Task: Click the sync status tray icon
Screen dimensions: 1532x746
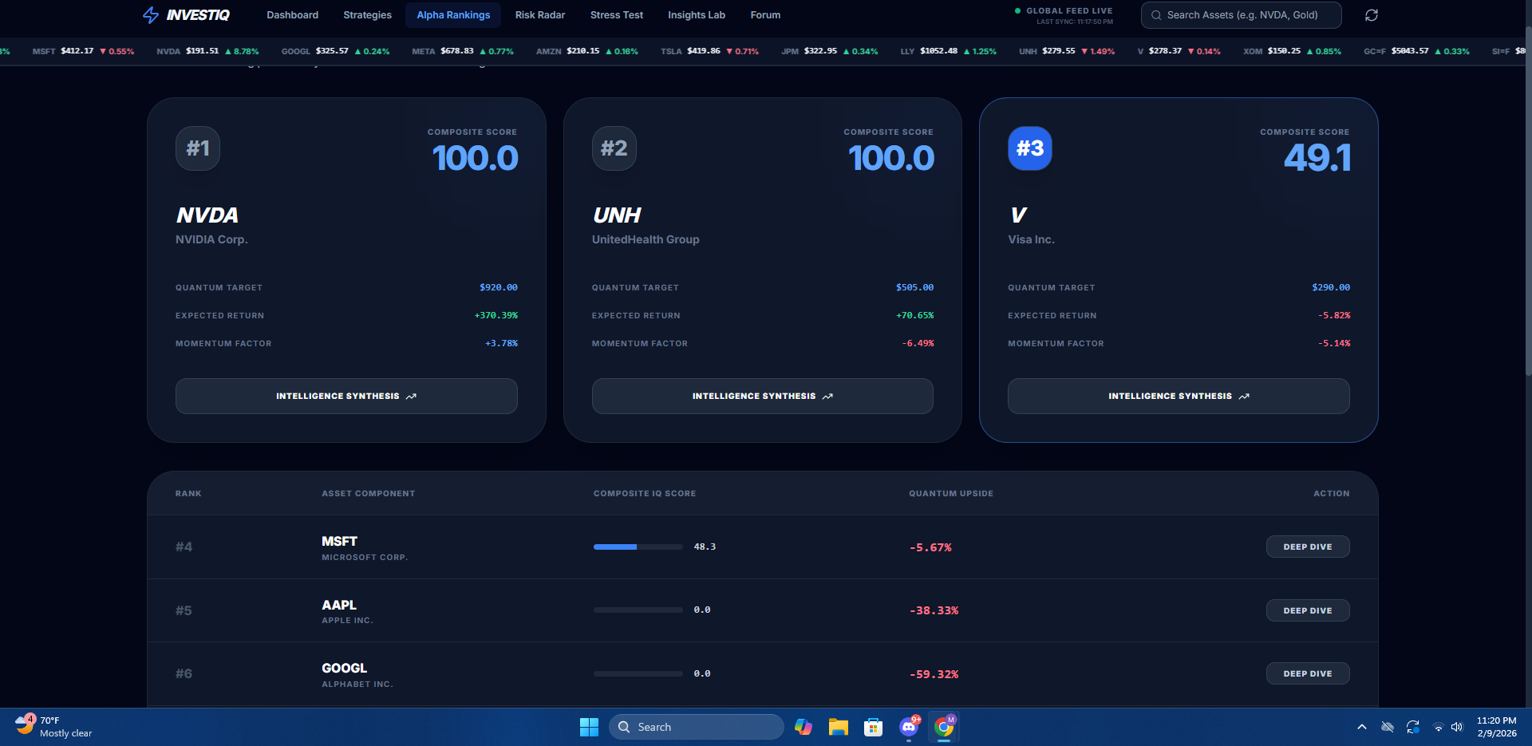Action: (x=1413, y=727)
